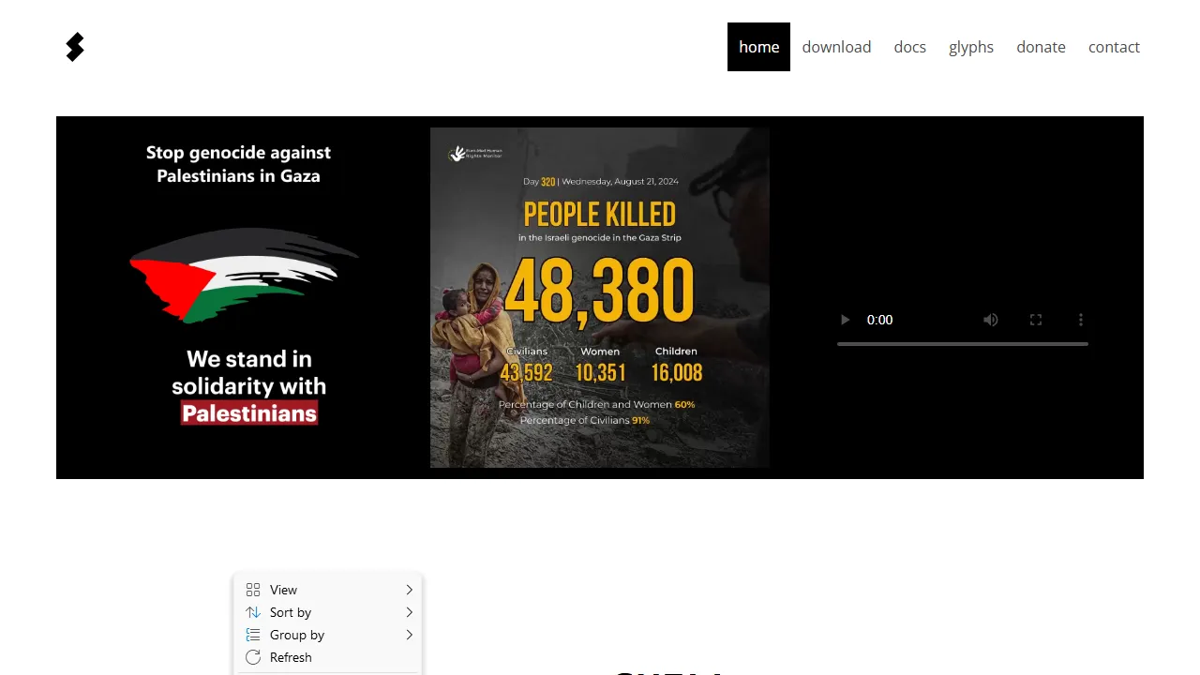
Task: Click the site logo icon
Action: (x=75, y=47)
